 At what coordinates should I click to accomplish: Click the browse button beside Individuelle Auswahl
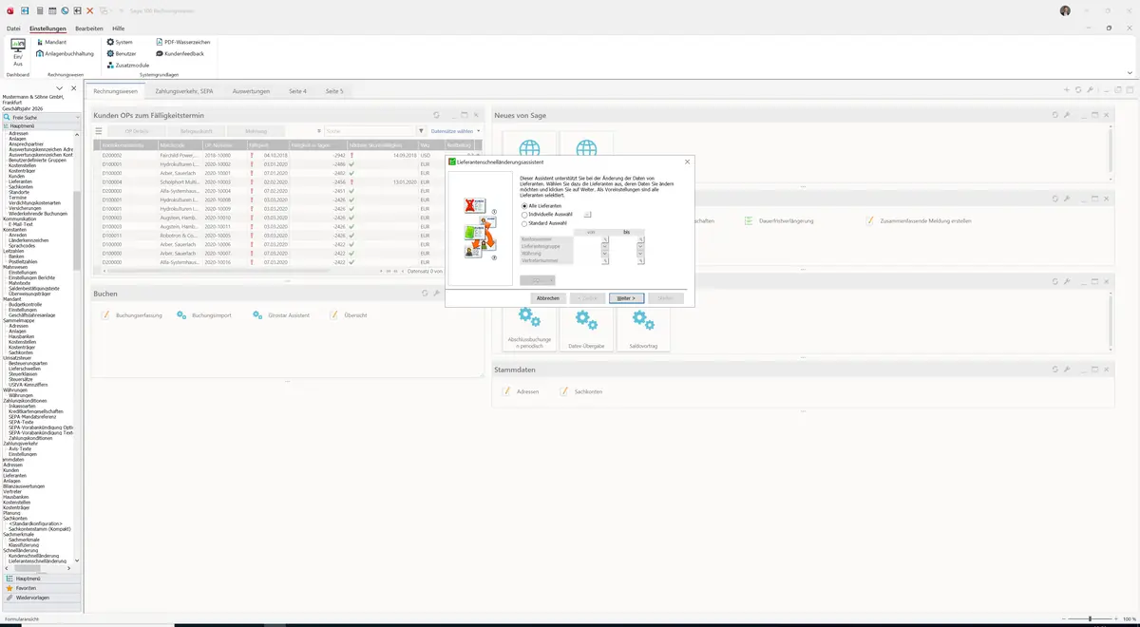point(588,215)
